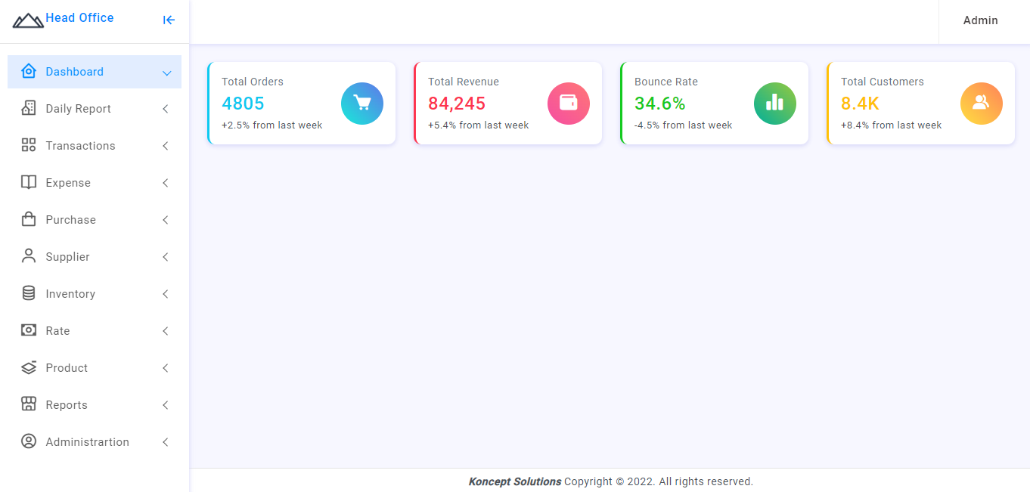
Task: Click the shopping cart icon in Total Orders
Action: pos(362,104)
